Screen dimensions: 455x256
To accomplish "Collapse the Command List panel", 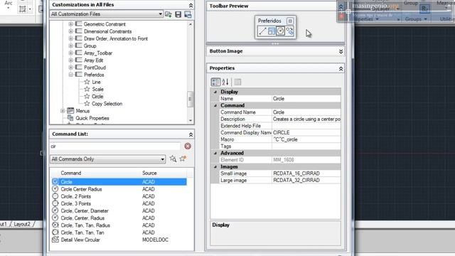I will click(x=191, y=134).
